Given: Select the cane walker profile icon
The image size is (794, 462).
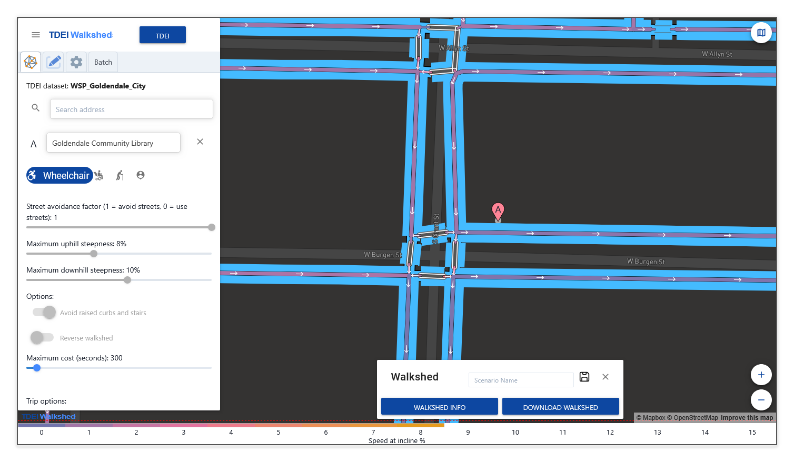Looking at the screenshot, I should [120, 175].
